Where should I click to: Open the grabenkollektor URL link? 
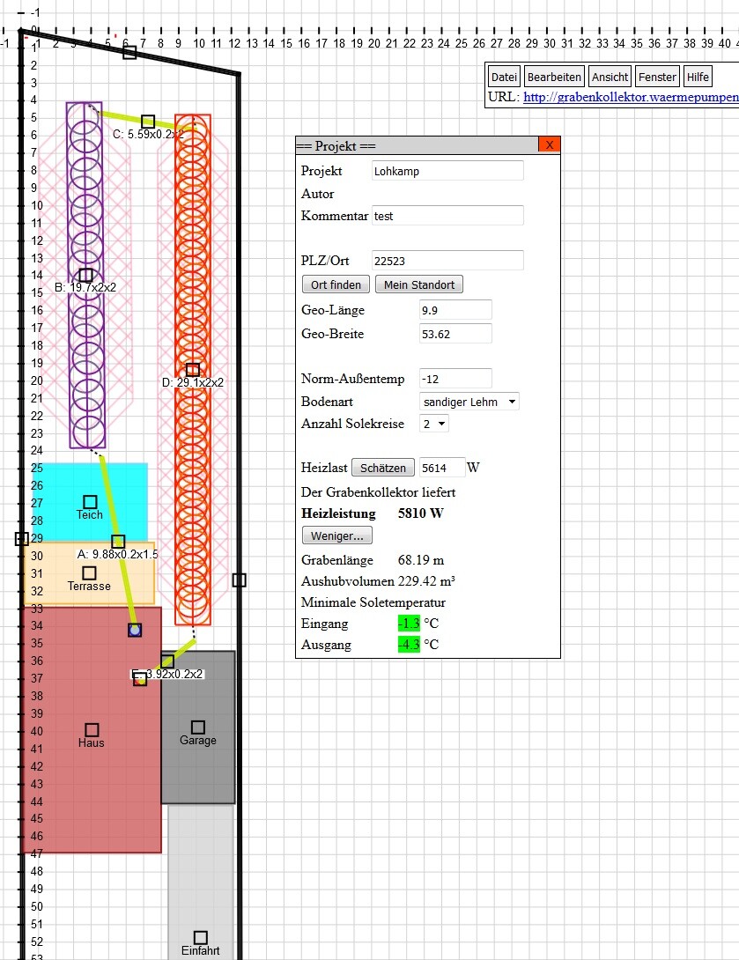630,97
